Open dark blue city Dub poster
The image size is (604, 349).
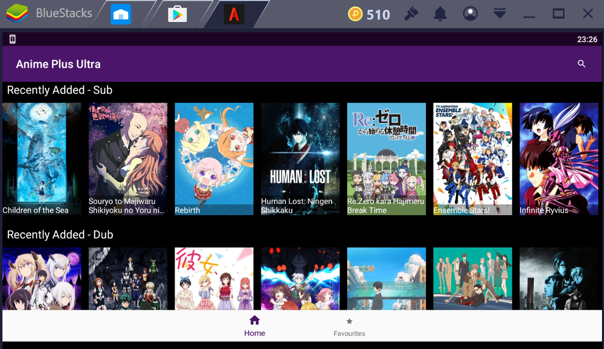pos(559,278)
